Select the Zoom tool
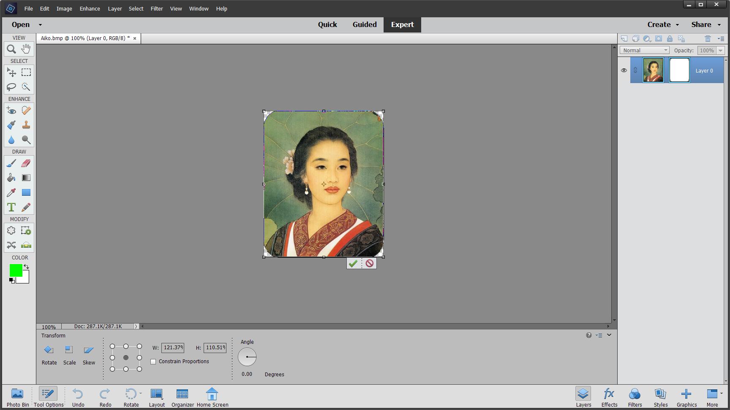This screenshot has width=730, height=410. pyautogui.click(x=11, y=49)
